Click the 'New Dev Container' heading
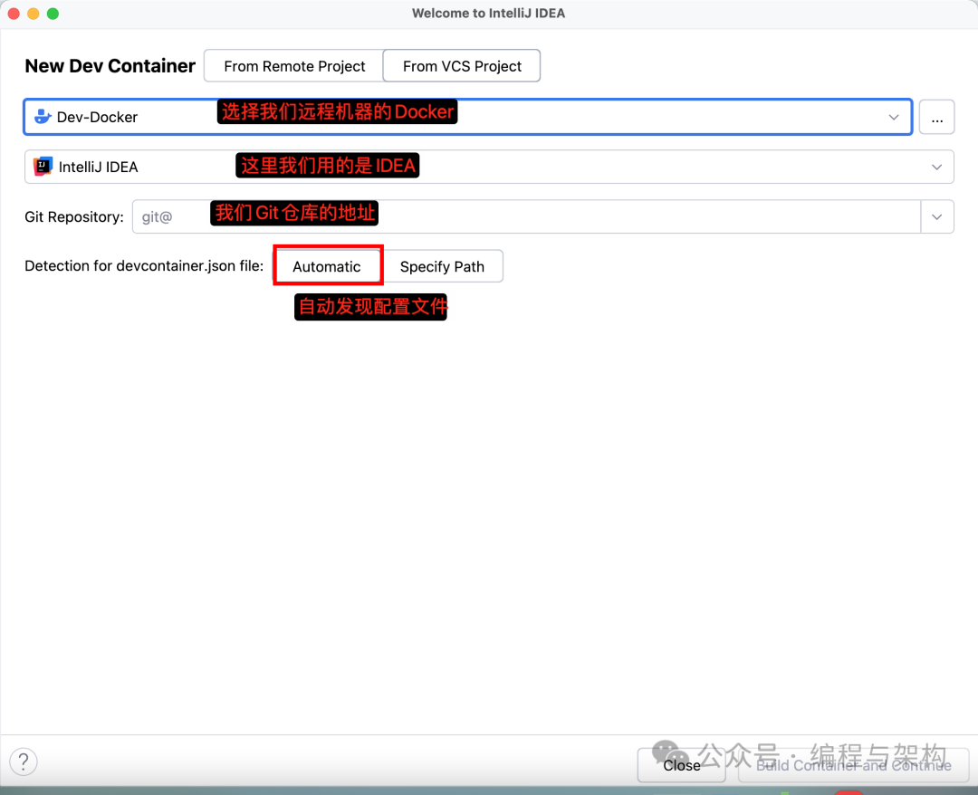This screenshot has width=978, height=795. [110, 66]
